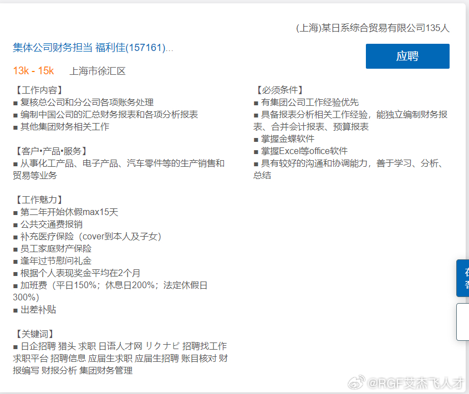Click the 【工作魅力】 section heading
The image size is (469, 394).
tap(38, 199)
